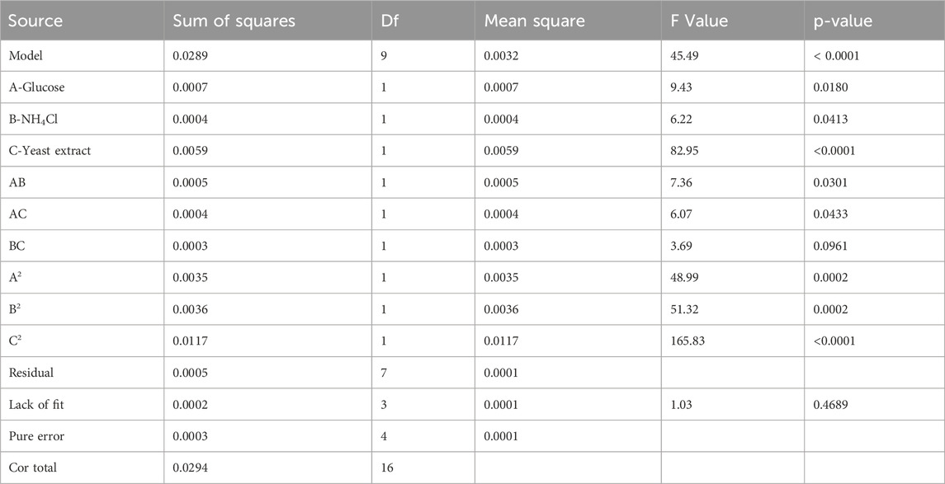Click C-Yeast extract F value 82.95
The height and width of the screenshot is (484, 945).
pos(685,151)
